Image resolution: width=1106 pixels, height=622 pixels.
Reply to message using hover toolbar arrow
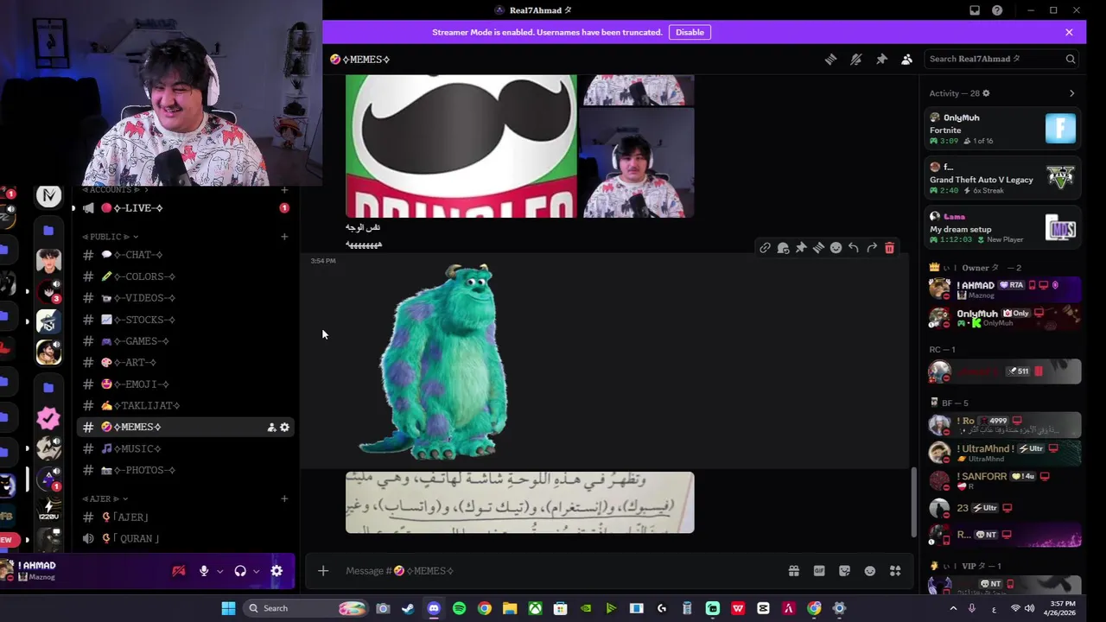pos(854,248)
